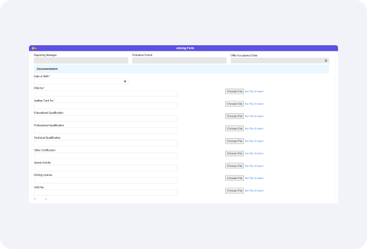
Task: Click the Reporting Manager field
Action: pos(81,60)
